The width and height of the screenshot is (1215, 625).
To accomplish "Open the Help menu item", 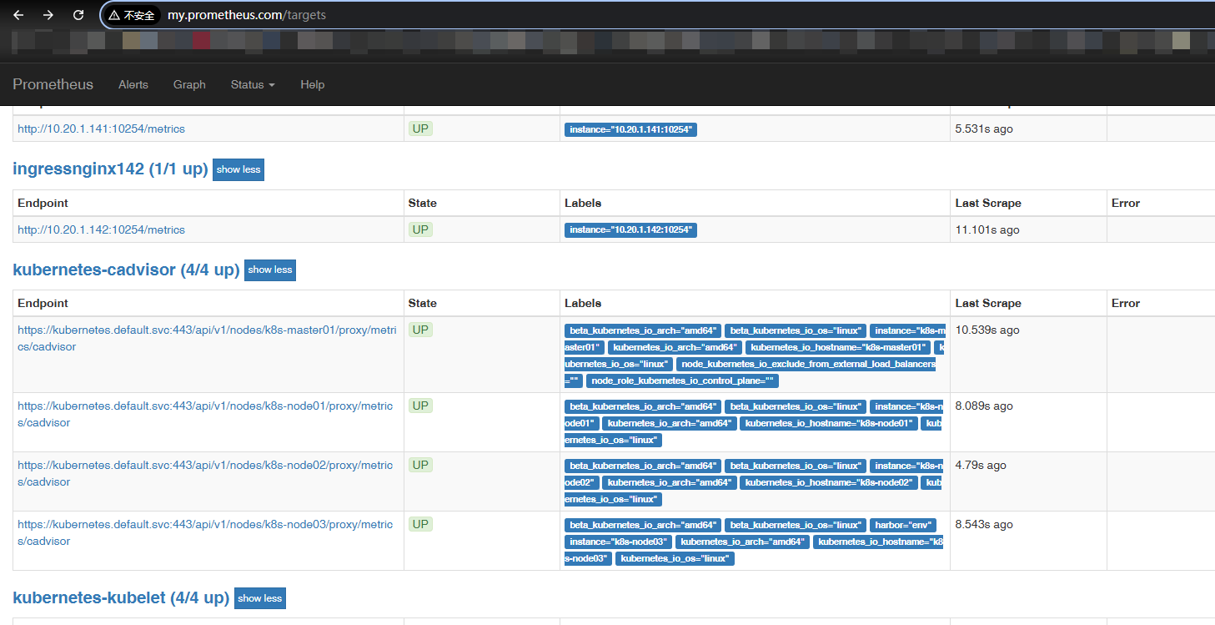I will click(x=313, y=84).
